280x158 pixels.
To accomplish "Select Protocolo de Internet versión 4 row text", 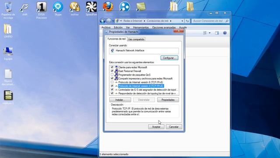I will [x=141, y=86].
